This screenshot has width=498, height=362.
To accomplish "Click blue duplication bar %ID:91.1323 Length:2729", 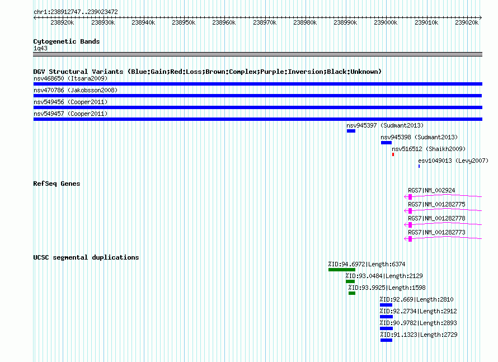I will [x=386, y=340].
